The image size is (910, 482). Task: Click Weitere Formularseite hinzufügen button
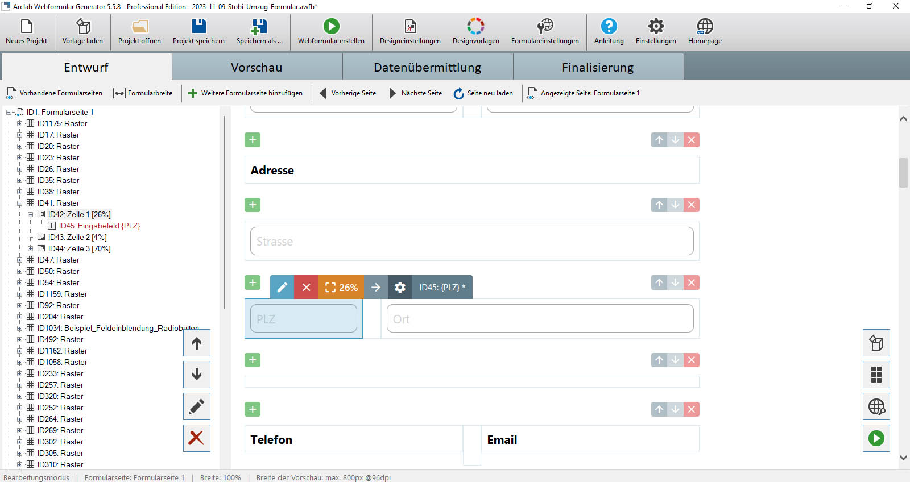click(x=246, y=93)
